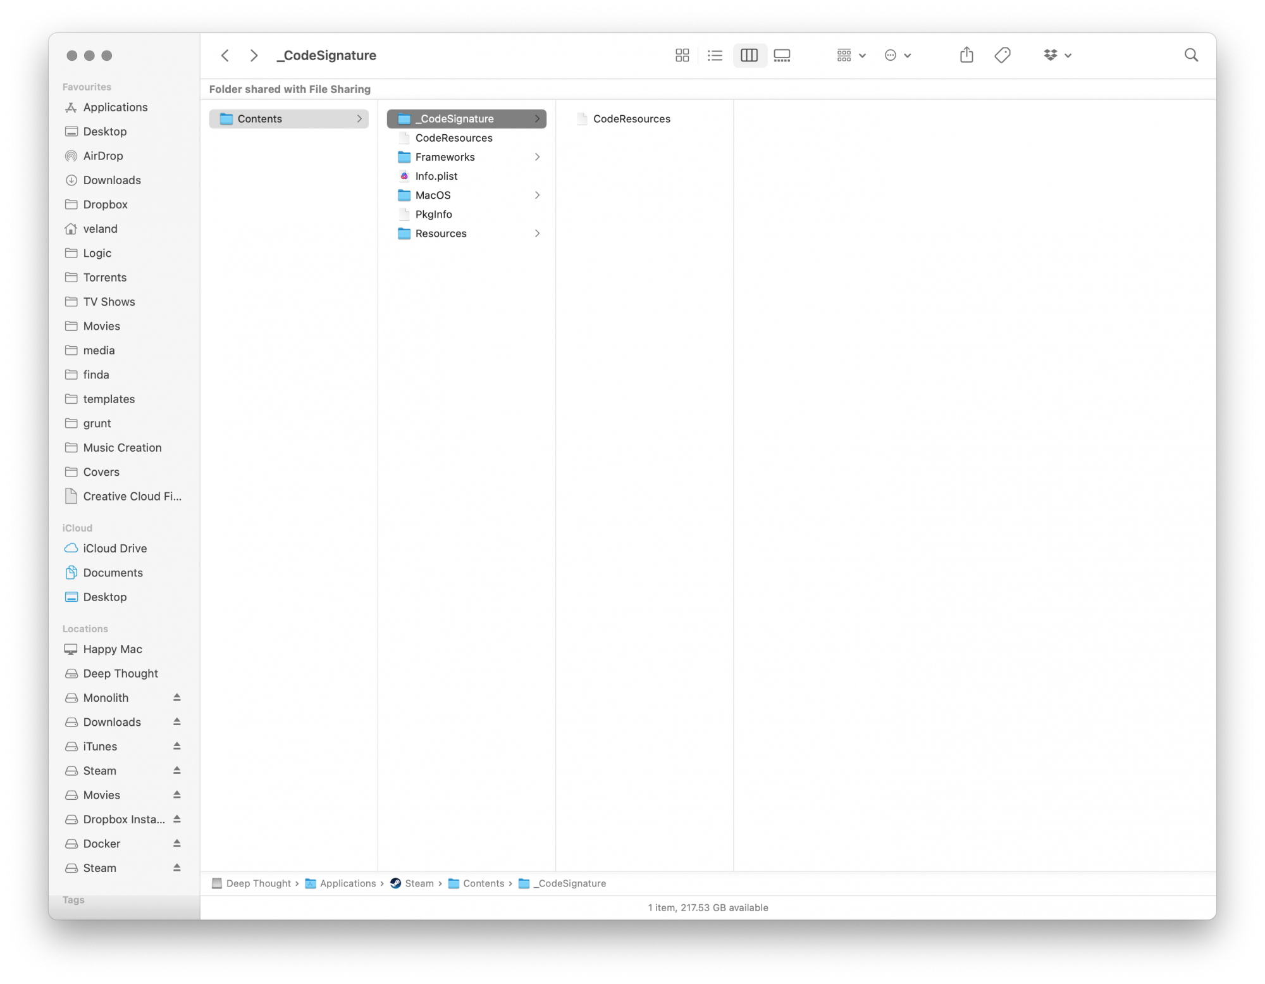The width and height of the screenshot is (1265, 984).
Task: Open iCloud Drive in the sidebar
Action: tap(114, 548)
